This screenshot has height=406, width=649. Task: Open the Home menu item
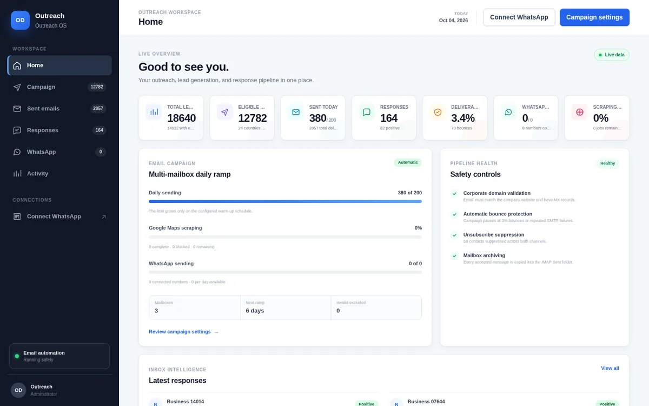tap(59, 66)
